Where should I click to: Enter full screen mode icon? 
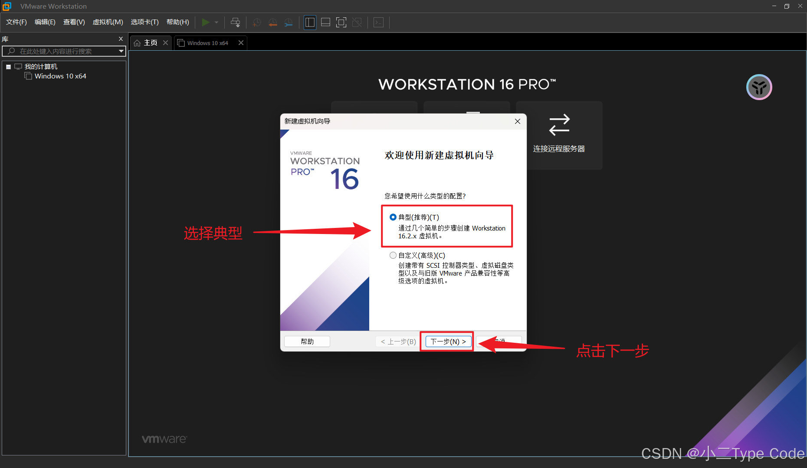point(341,22)
